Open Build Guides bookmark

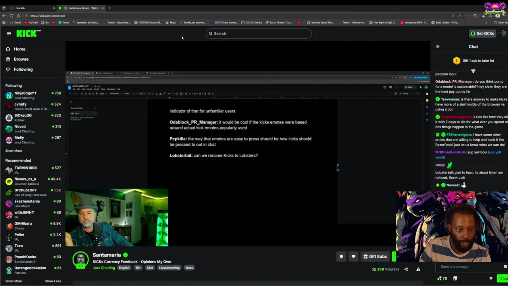(445, 23)
